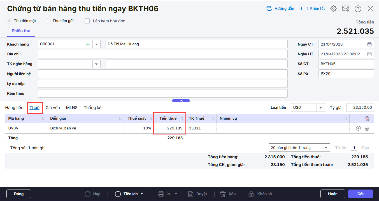Open calendar for Ngày CT field

pyautogui.click(x=369, y=44)
